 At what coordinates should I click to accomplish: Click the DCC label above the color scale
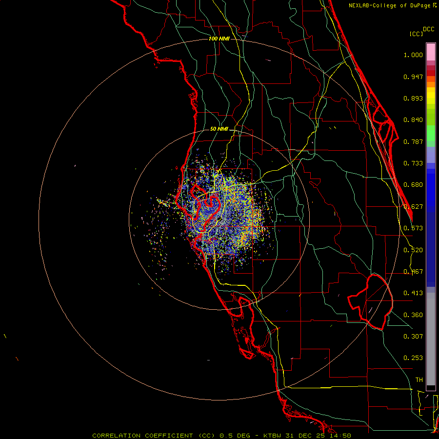coord(428,29)
